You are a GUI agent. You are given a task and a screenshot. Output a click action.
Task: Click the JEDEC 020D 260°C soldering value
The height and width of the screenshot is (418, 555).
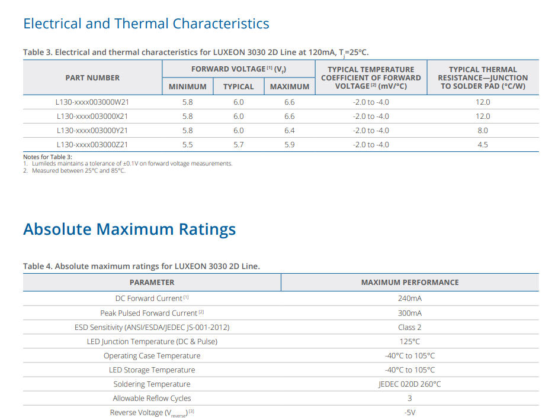[410, 384]
